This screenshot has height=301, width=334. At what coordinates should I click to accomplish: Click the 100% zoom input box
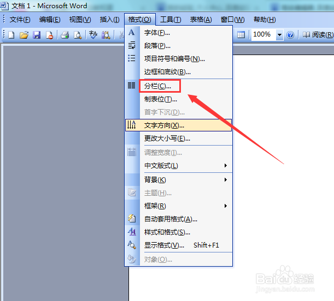click(263, 34)
